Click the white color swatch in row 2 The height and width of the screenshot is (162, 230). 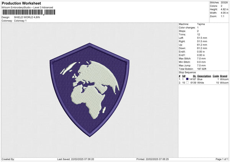pyautogui.click(x=187, y=83)
